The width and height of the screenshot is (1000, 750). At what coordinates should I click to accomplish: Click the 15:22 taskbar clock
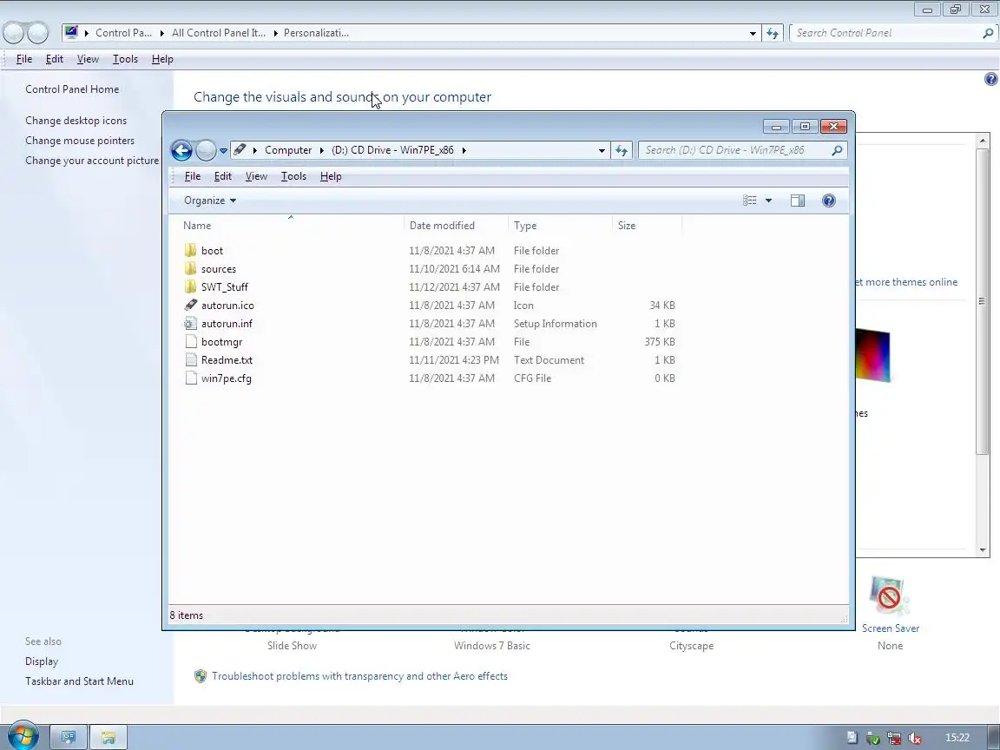(x=957, y=738)
